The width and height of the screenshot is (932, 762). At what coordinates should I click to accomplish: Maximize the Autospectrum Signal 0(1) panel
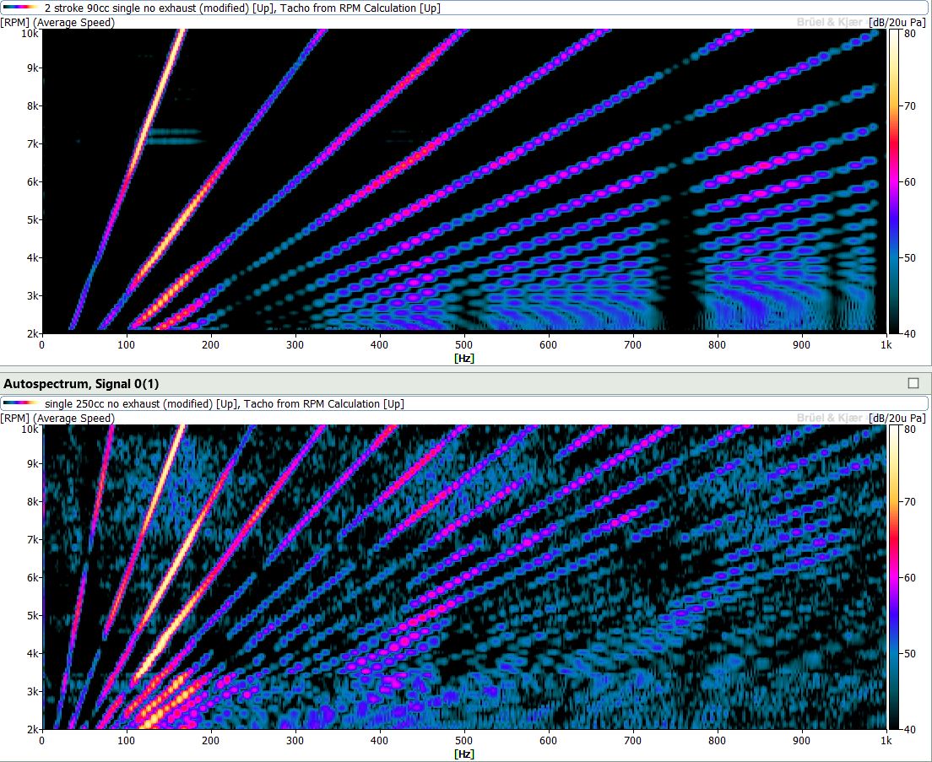tap(913, 383)
